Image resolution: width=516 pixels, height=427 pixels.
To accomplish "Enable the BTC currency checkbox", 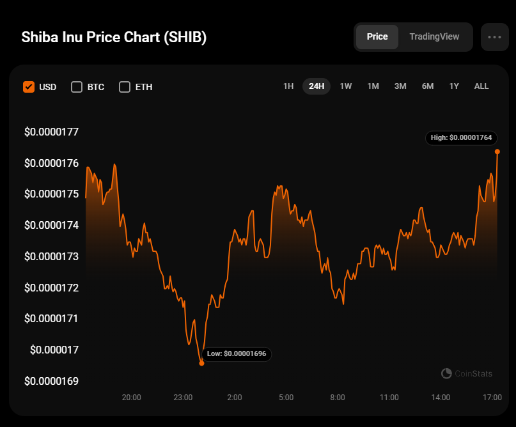I will coord(77,87).
